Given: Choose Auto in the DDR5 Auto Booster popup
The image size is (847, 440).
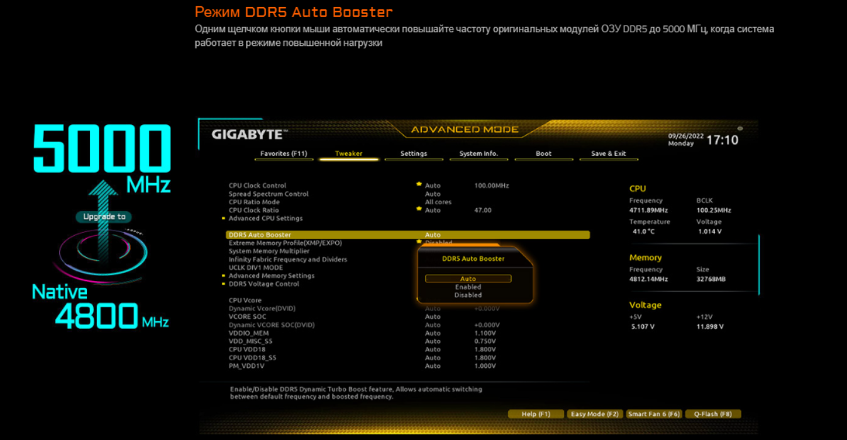Looking at the screenshot, I should coord(468,278).
